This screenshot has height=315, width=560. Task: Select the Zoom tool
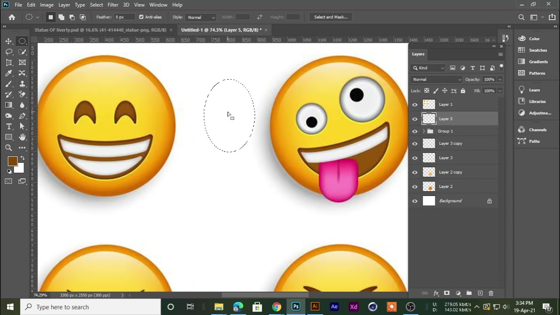(9, 148)
